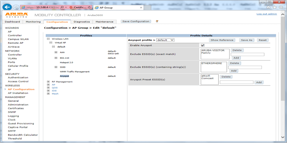The image size is (287, 143).
Task: Refresh the page with the reload icon
Action: point(89,7)
